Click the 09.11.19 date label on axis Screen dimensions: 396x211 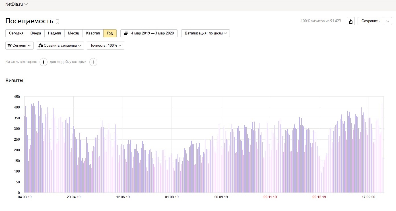tap(270, 197)
